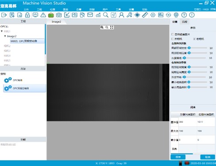The height and width of the screenshot is (166, 216).
Task: Uncheck the checked right camera checkbox
Action: [x=194, y=39]
